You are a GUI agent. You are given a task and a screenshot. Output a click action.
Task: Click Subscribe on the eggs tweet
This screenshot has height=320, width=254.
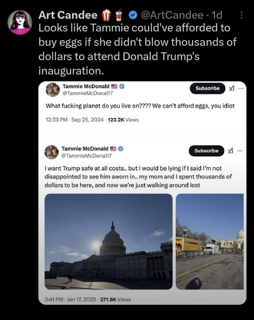tap(207, 88)
